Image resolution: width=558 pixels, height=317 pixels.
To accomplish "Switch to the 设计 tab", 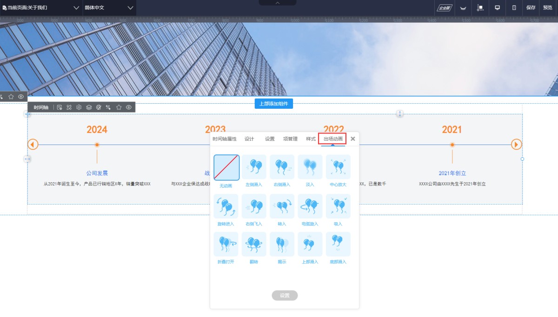I will point(249,139).
